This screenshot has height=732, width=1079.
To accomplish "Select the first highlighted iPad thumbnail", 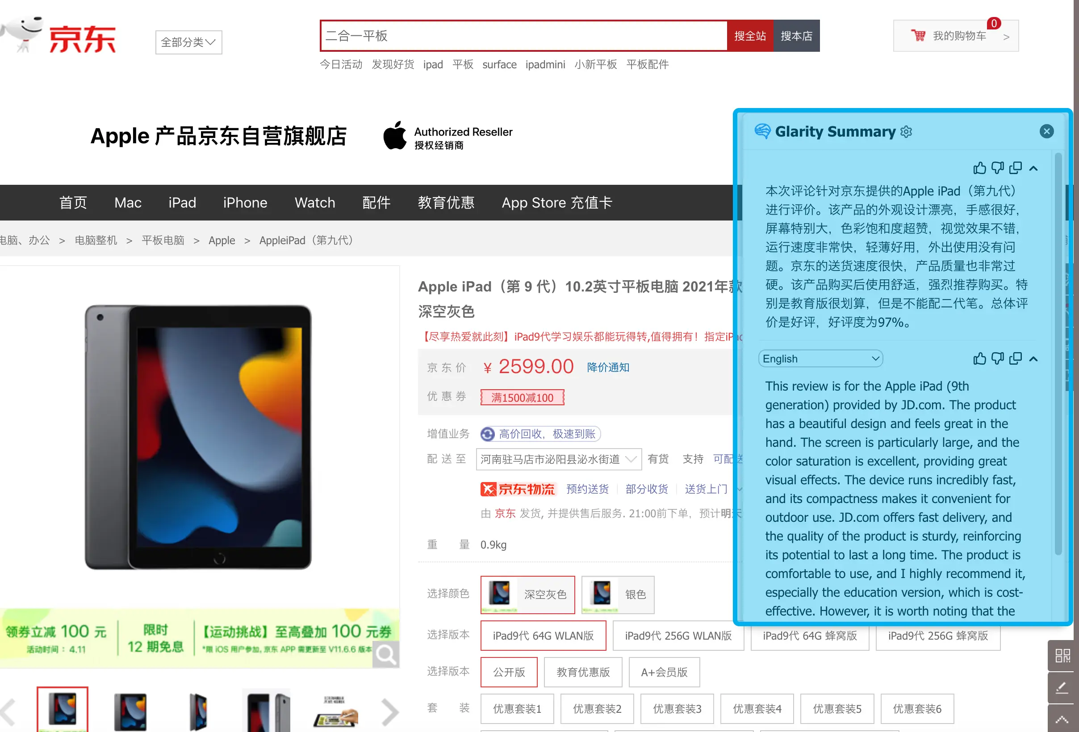I will [62, 709].
